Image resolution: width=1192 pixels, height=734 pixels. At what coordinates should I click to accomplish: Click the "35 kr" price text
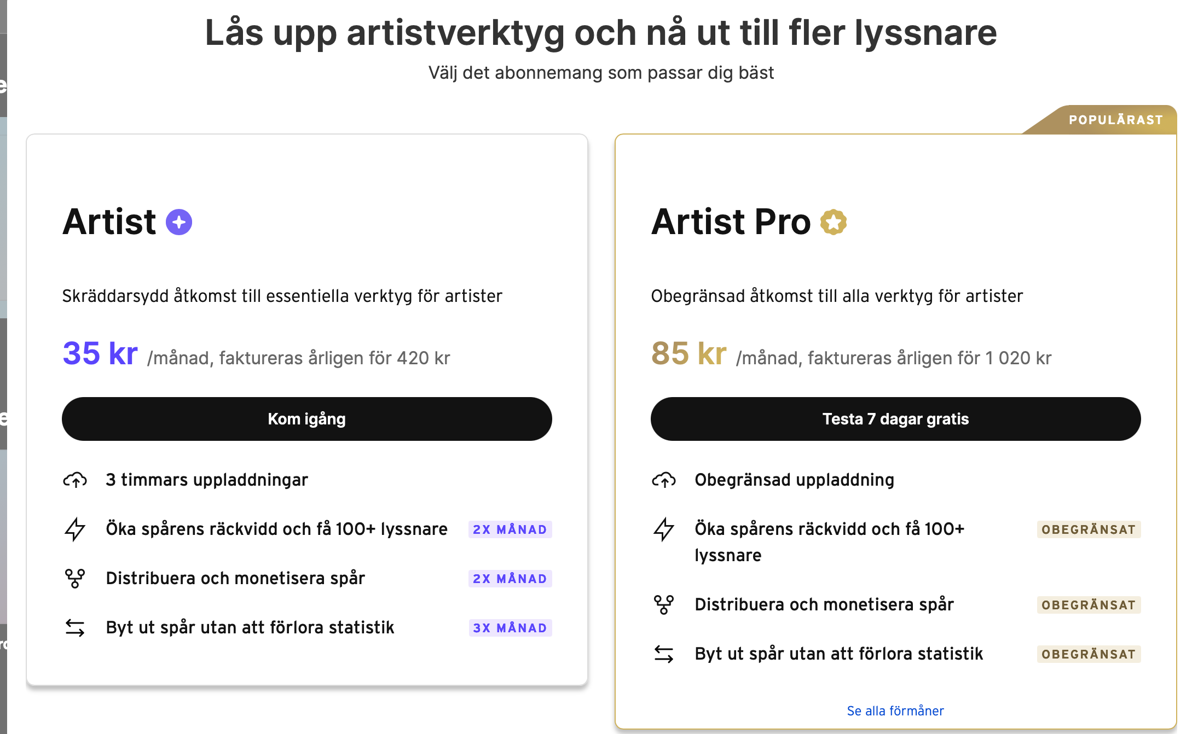point(100,353)
